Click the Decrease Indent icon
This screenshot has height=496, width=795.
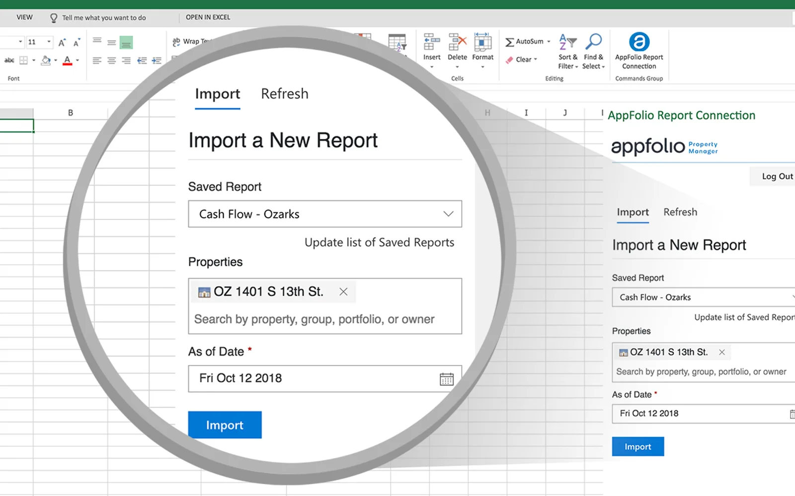coord(142,61)
